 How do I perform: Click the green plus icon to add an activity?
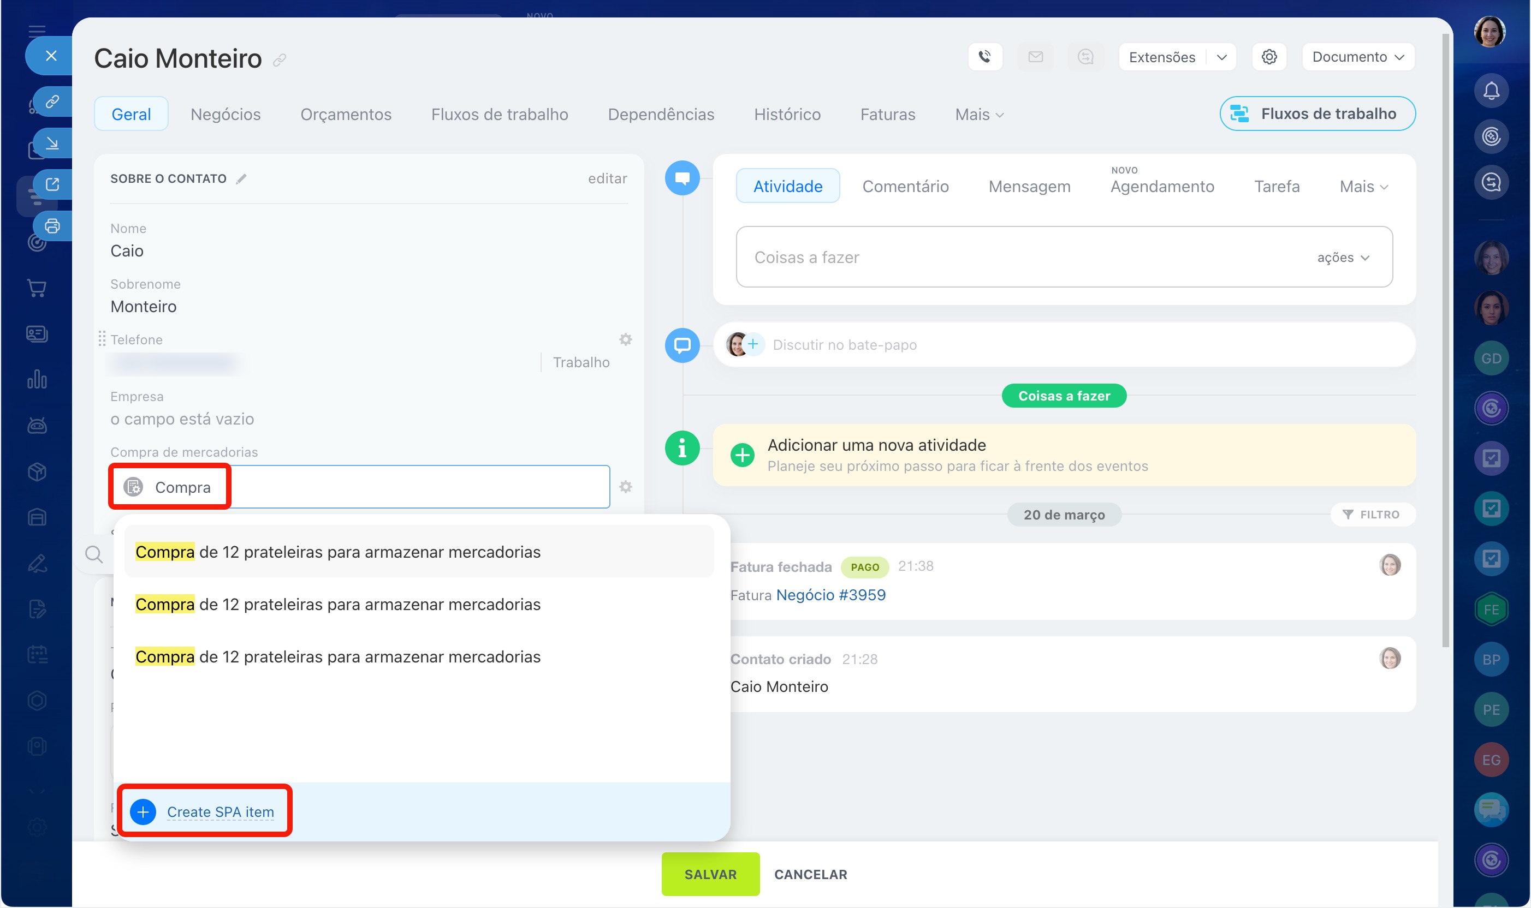tap(743, 455)
